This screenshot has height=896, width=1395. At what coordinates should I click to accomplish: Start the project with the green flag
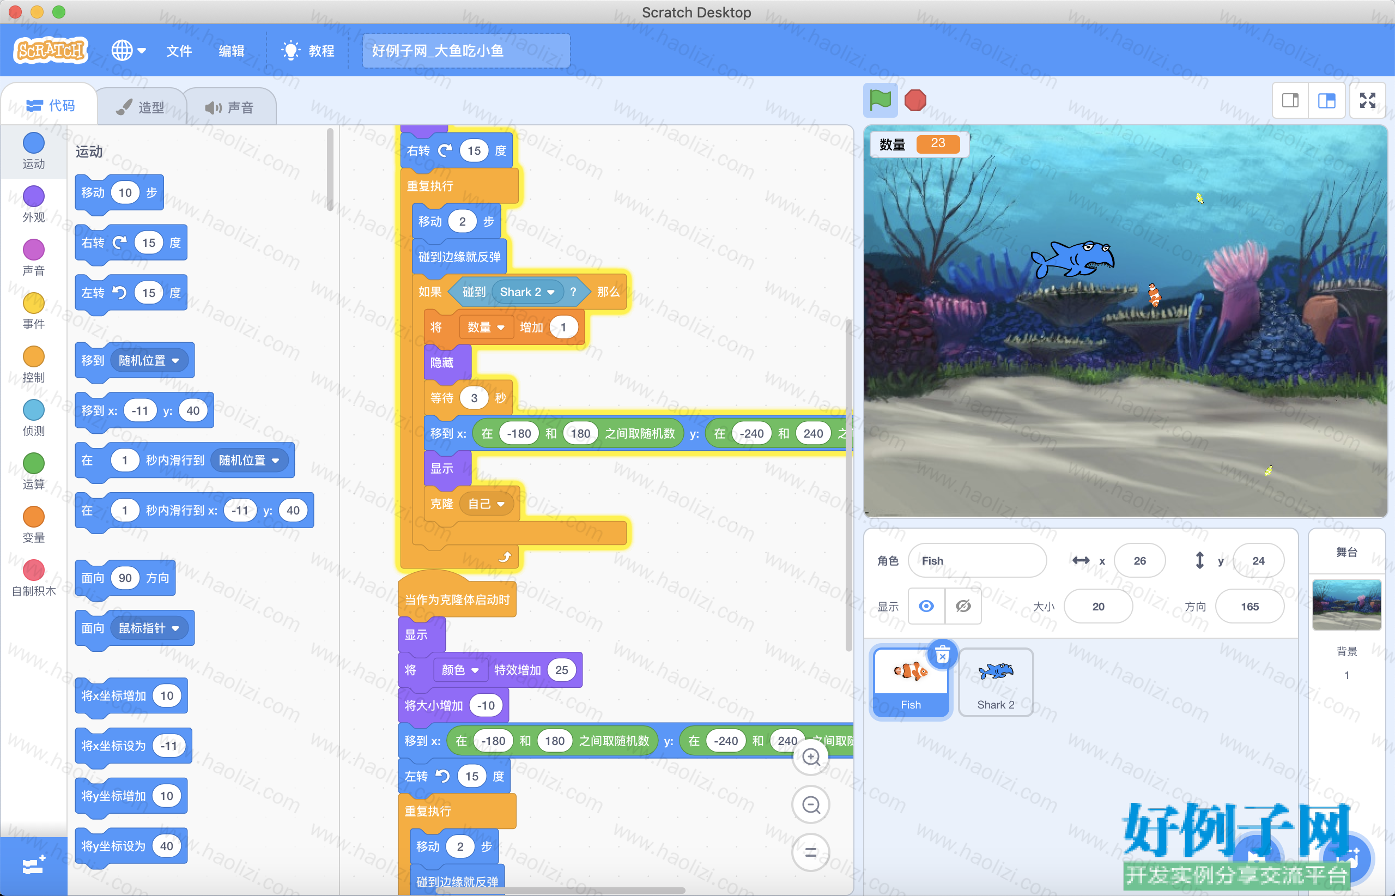880,100
